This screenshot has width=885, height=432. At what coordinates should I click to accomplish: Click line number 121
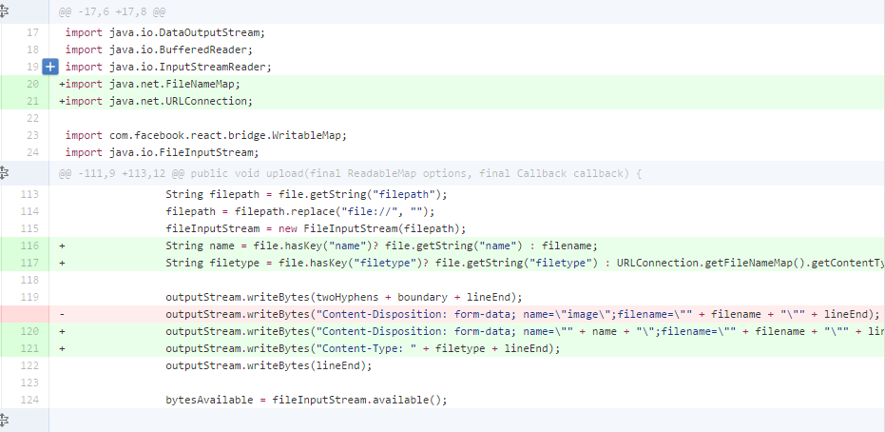pyautogui.click(x=29, y=348)
